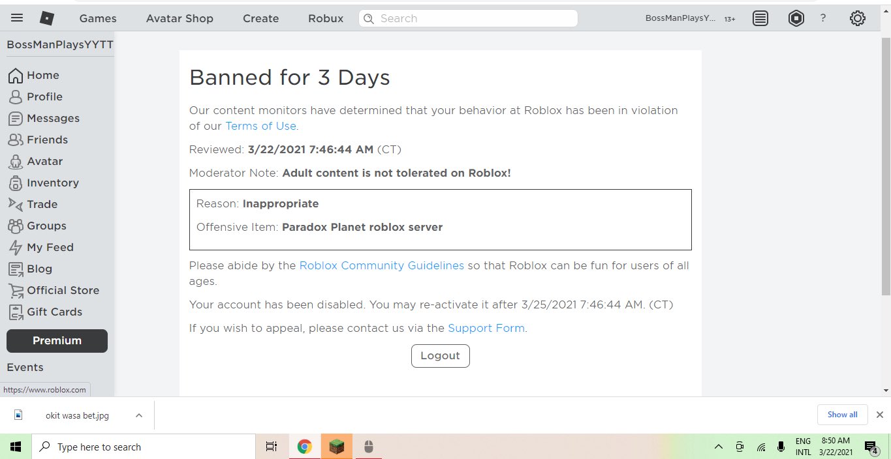This screenshot has width=891, height=459.
Task: Click the microphone tray icon
Action: (x=781, y=447)
